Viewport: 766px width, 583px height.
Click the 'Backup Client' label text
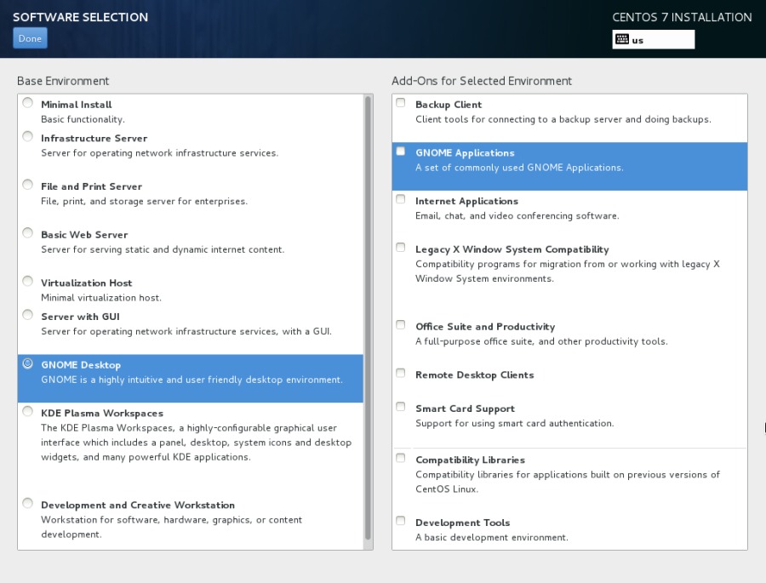pos(449,105)
